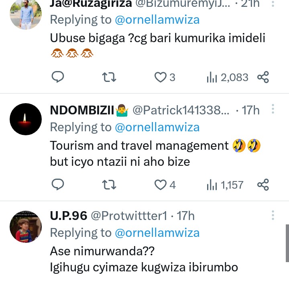
Task: Open more options for Ja@Ruzagiriza's tweet
Action: coord(273,5)
